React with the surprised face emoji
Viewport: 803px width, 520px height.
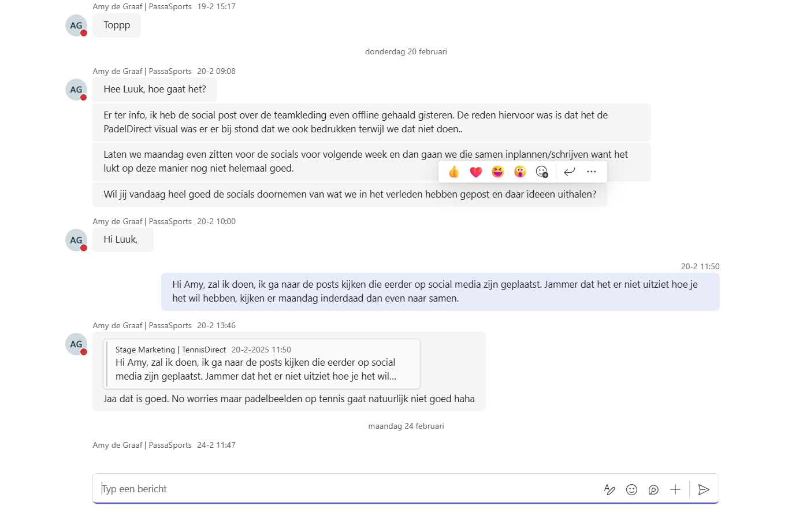pos(520,172)
